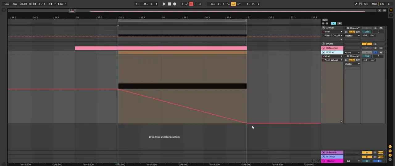Arm the Arrangement Record button
This screenshot has width=395, height=166.
(x=175, y=4)
